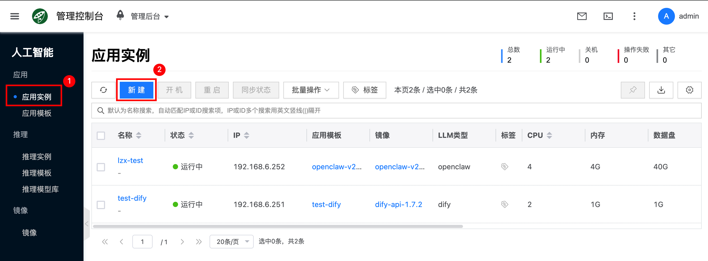Open the 20条/页 page size dropdown
Image resolution: width=708 pixels, height=261 pixels.
coord(231,242)
